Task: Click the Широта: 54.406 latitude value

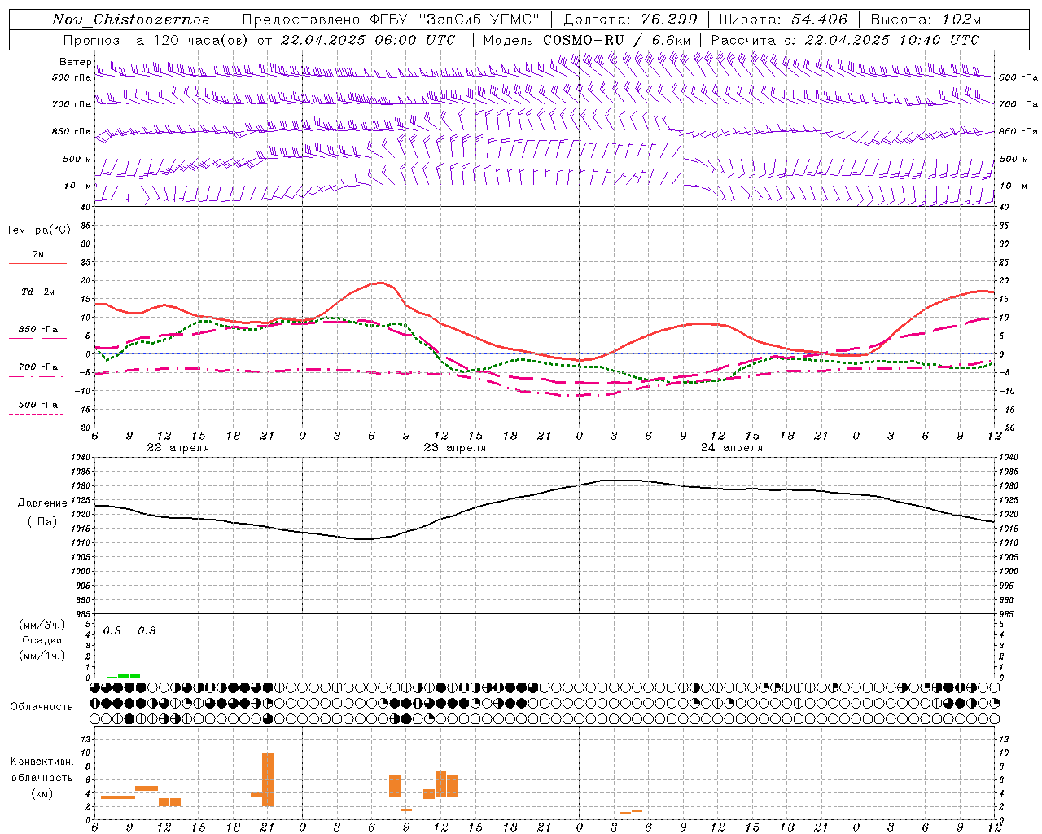Action: coord(783,20)
